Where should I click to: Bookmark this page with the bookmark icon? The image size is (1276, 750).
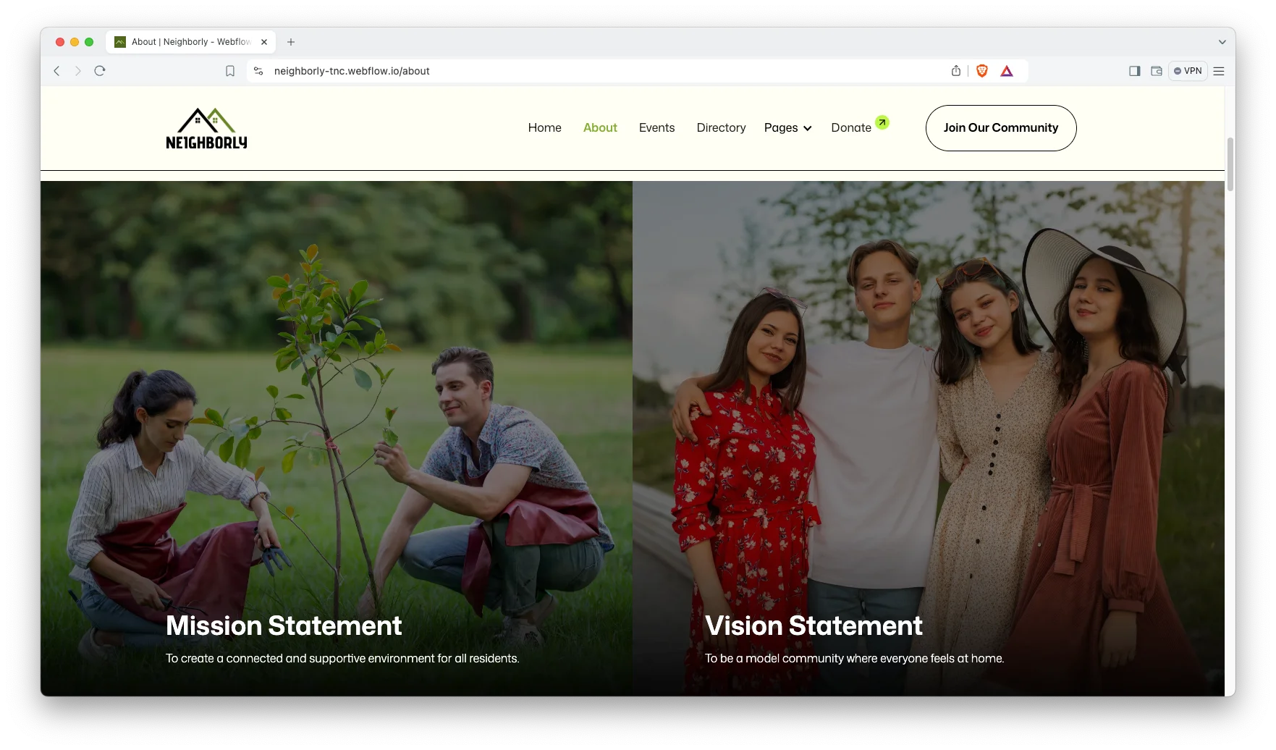point(230,71)
